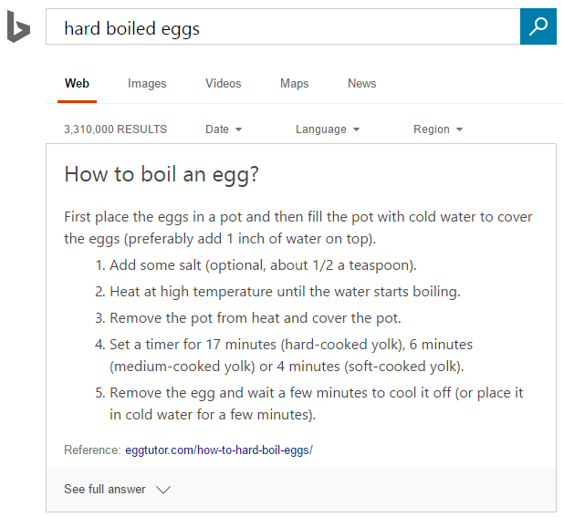The image size is (564, 517).
Task: Click the Bing logo icon
Action: 18,27
